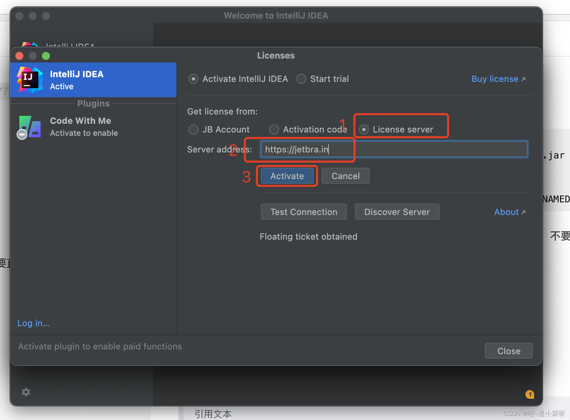Click the green zoom button of Licenses dialog
This screenshot has height=420, width=570.
(x=46, y=56)
